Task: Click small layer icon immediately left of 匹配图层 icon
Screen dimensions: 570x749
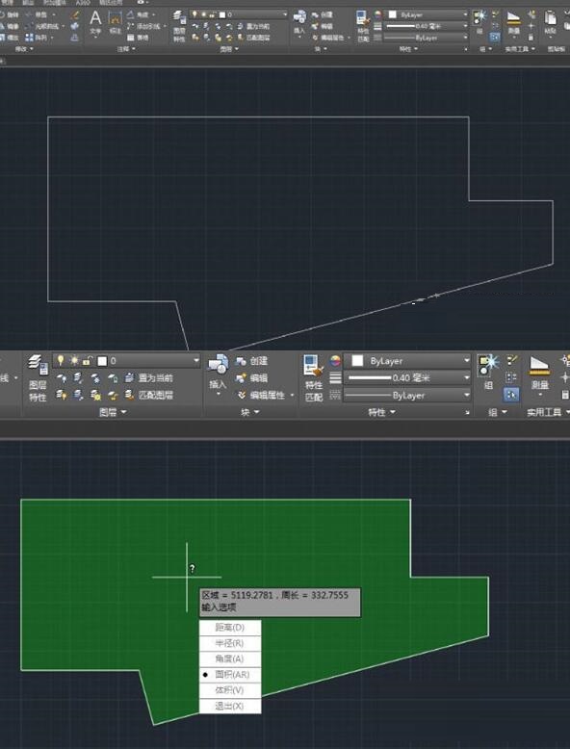Action: [x=113, y=395]
